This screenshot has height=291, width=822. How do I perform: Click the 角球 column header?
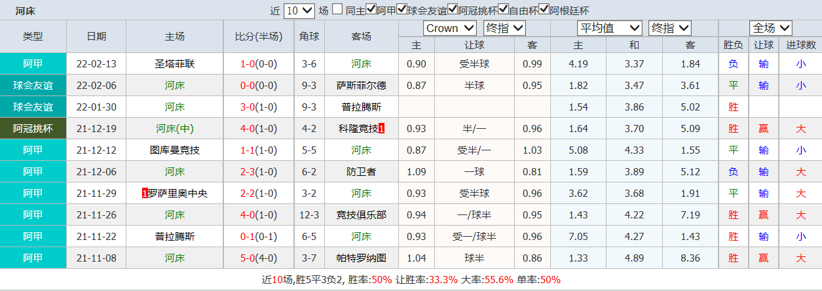309,37
